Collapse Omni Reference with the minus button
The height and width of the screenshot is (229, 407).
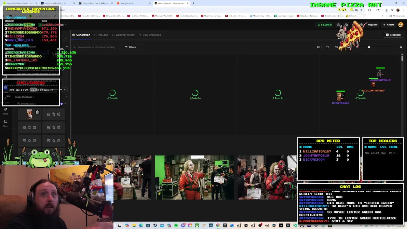tap(66, 104)
